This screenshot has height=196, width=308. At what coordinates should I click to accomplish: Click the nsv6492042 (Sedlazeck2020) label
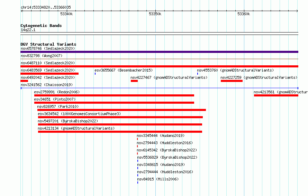coord(48,77)
